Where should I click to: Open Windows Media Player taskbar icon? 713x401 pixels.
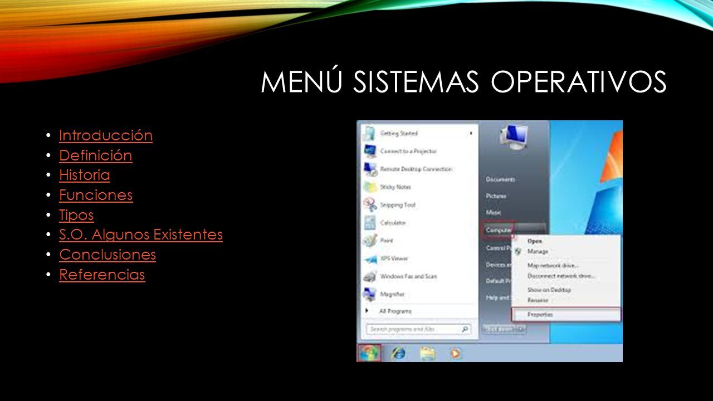click(x=456, y=353)
